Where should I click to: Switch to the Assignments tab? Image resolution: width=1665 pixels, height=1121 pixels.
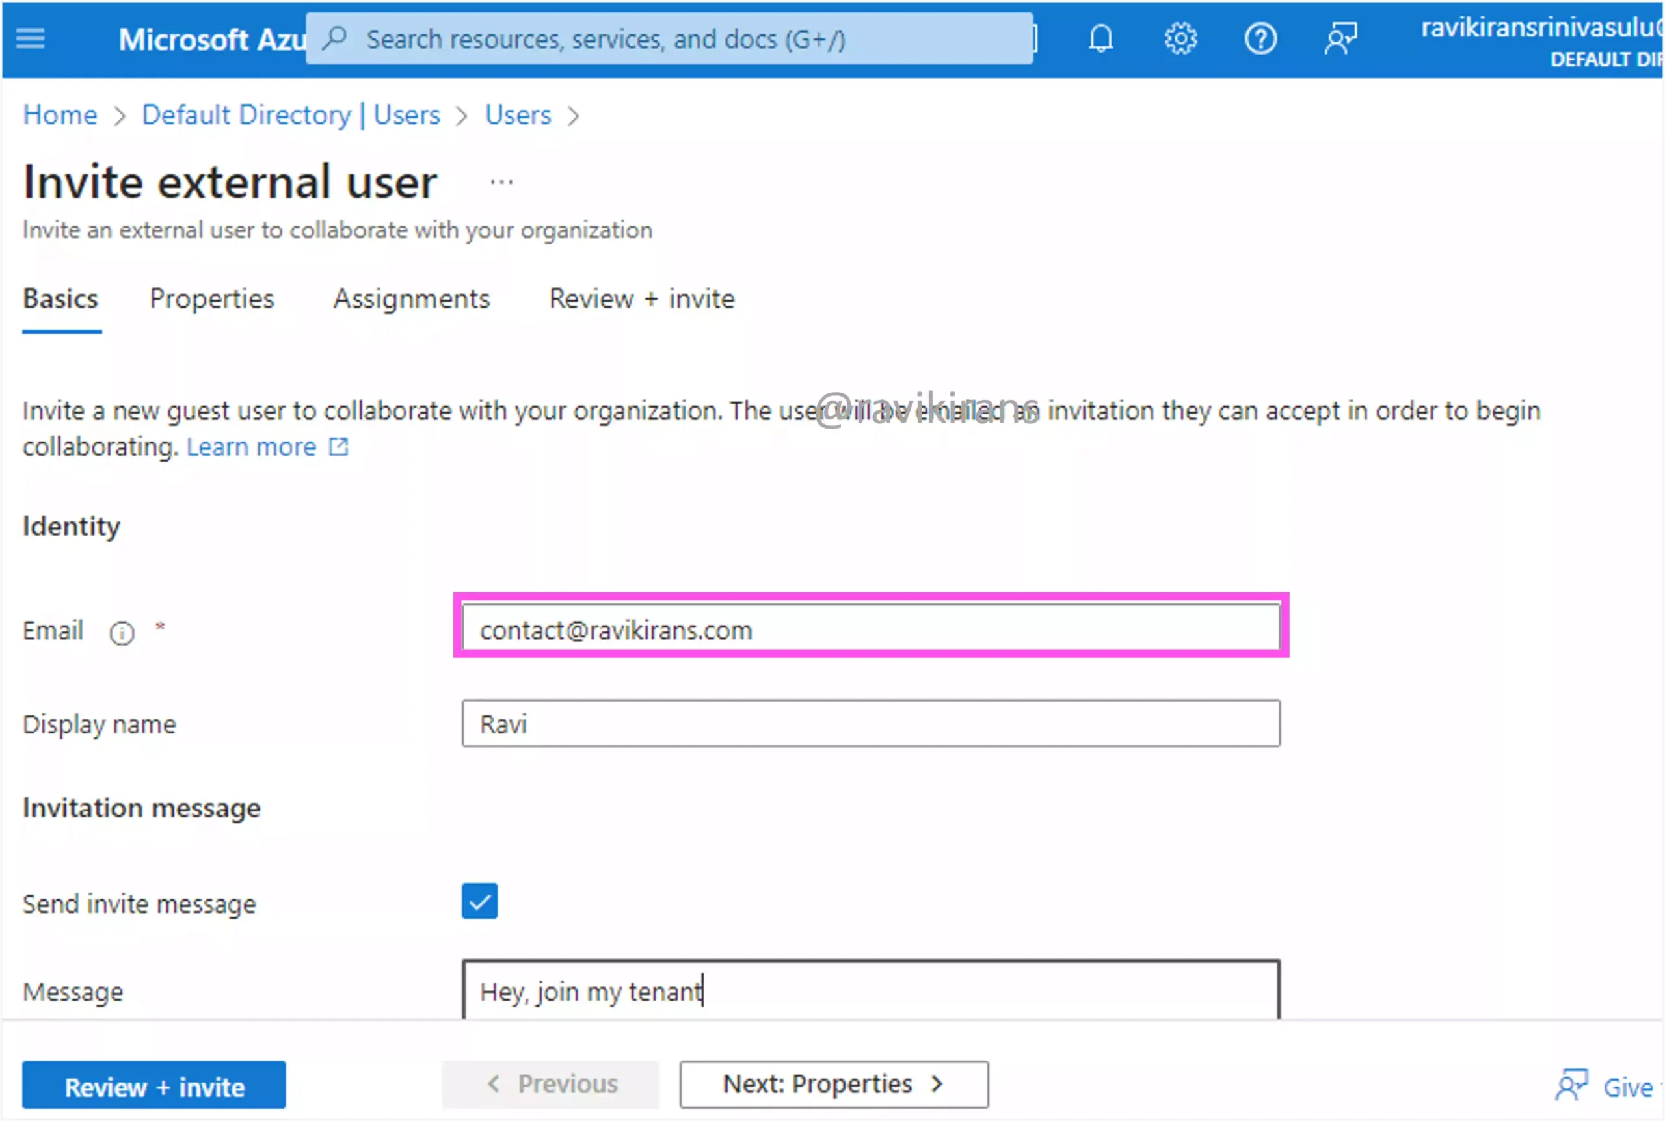[x=412, y=299]
